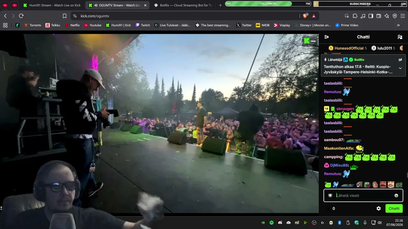
Task: Show more bookmarks with double chevron
Action: [398, 25]
